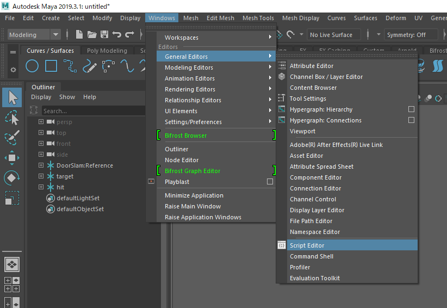Select the Three Point Arc shelf icon

point(108,66)
